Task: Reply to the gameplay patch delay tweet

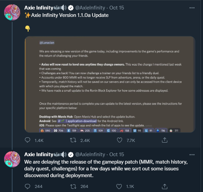Action: pyautogui.click(x=28, y=186)
